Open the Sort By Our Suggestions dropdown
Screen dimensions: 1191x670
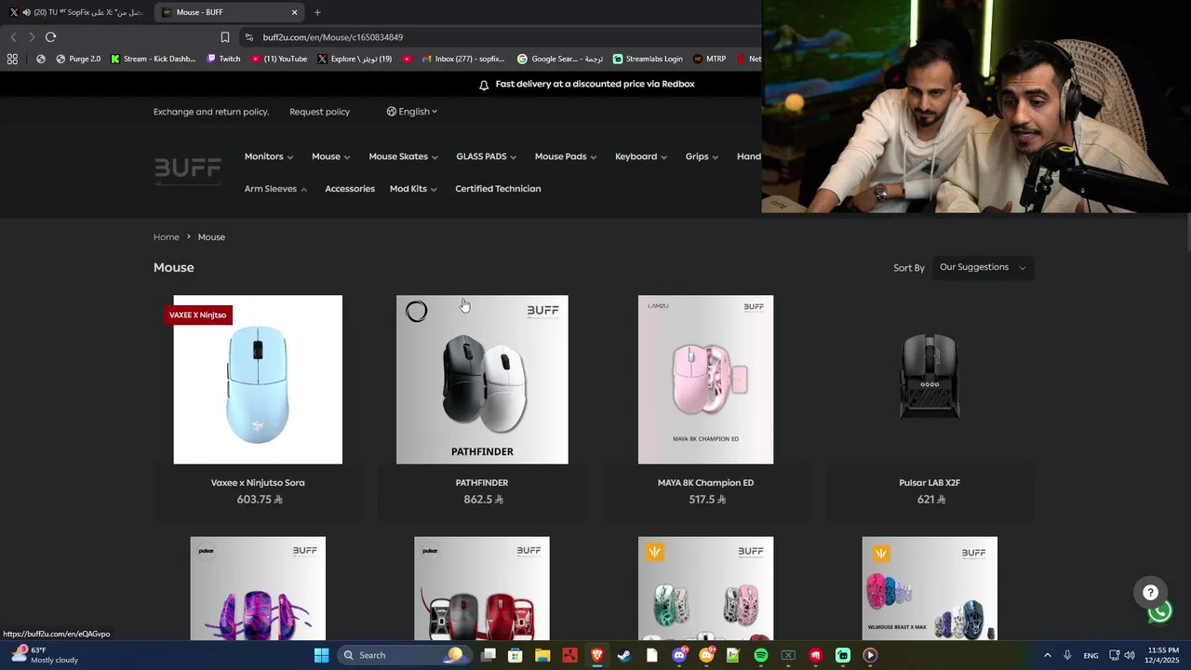click(x=983, y=267)
